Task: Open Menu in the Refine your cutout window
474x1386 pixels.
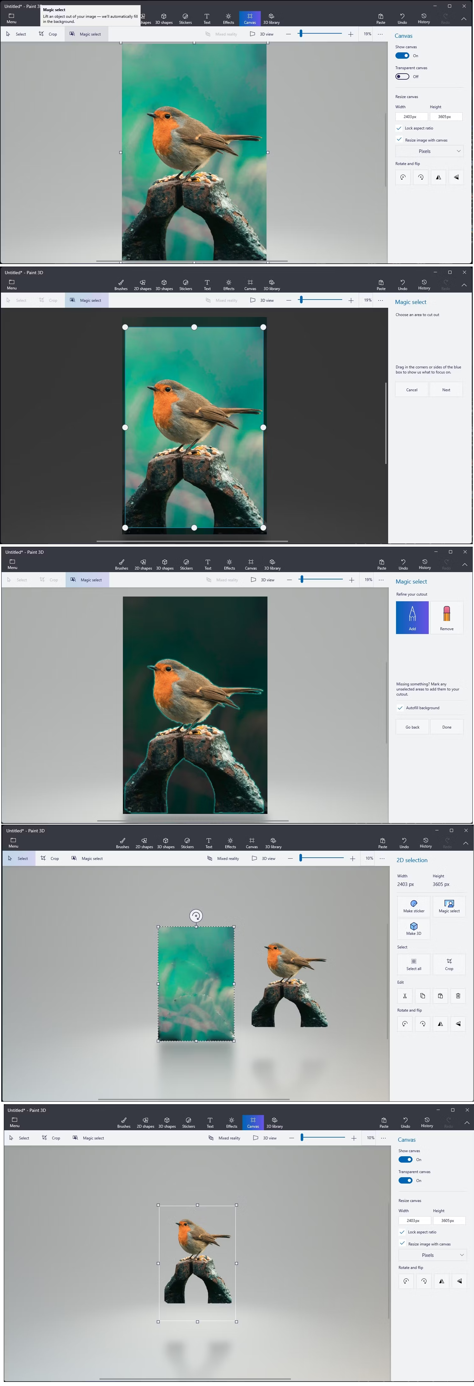Action: pyautogui.click(x=12, y=564)
